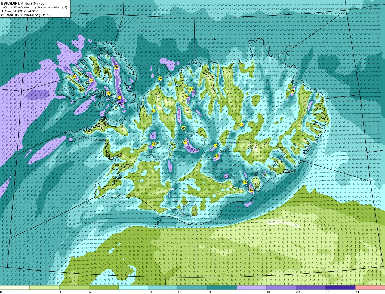The height and width of the screenshot is (294, 385).
Task: Pick the dark teal 14–16 m/s legend swatch
Action: (222, 287)
